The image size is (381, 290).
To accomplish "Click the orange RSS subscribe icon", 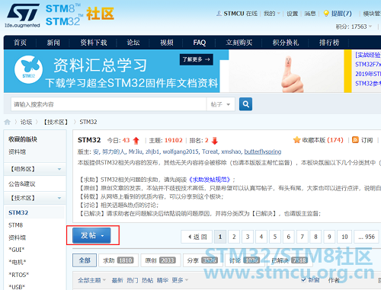I will 355,140.
